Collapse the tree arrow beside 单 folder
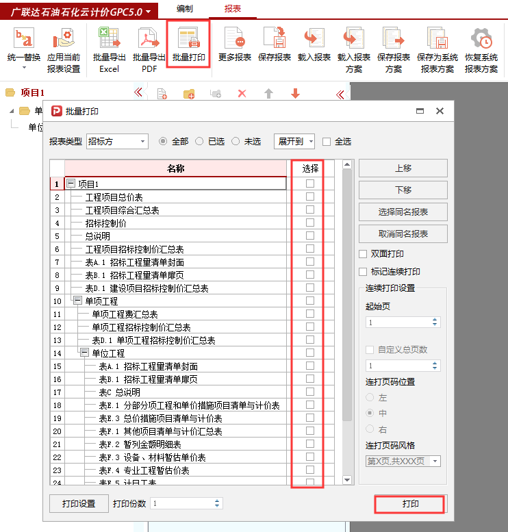508x532 pixels. [12, 111]
